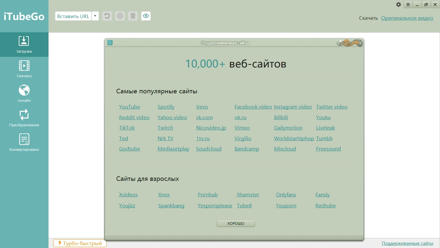
Task: Click the Скачать label in toolbar
Action: (x=368, y=18)
